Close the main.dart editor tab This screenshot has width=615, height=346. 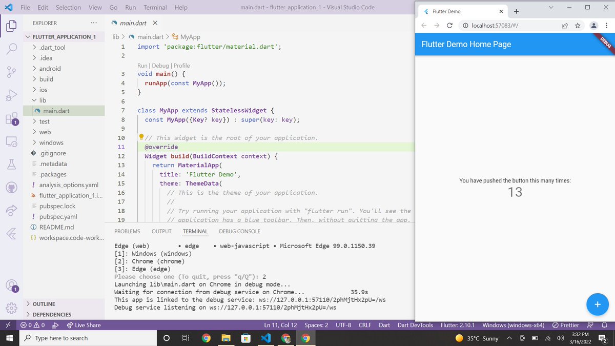[155, 23]
